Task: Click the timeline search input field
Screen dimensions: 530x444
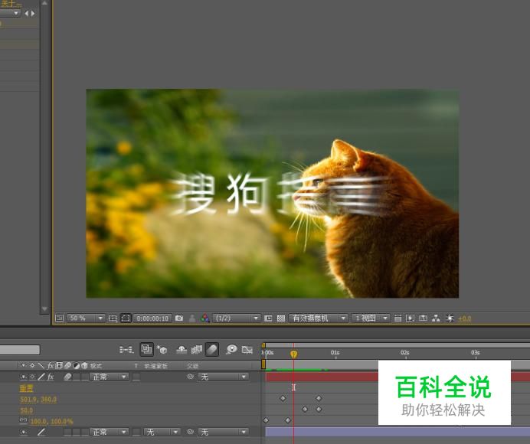Action: (x=20, y=350)
